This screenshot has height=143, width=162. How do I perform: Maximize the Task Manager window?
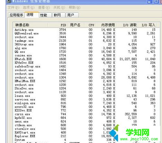point(156,2)
